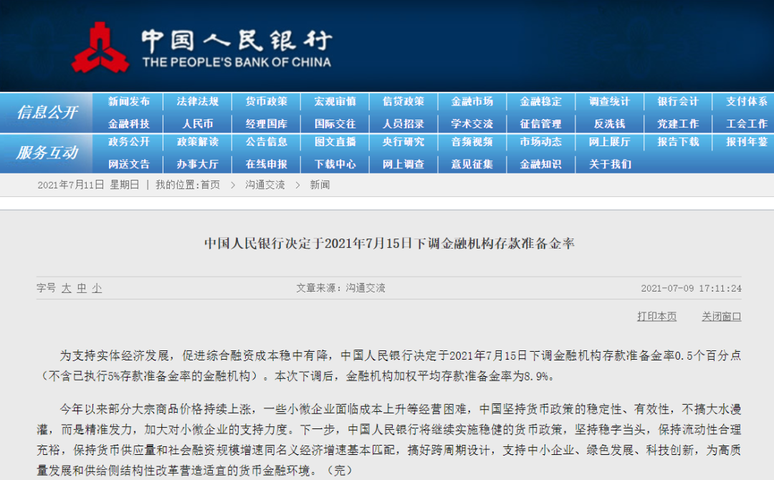Open 金融科技 from the navigation
The height and width of the screenshot is (480, 774).
129,123
